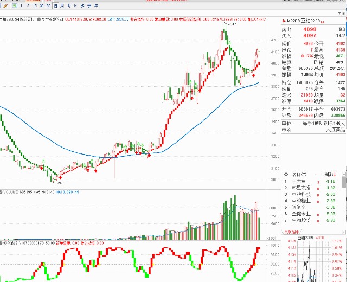Open the gear settings in related list
Image resolution: width=347 pixels, height=282 pixels.
[286, 175]
